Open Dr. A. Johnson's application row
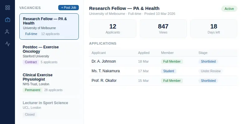Viewport: 243px width, 124px height. pyautogui.click(x=163, y=61)
